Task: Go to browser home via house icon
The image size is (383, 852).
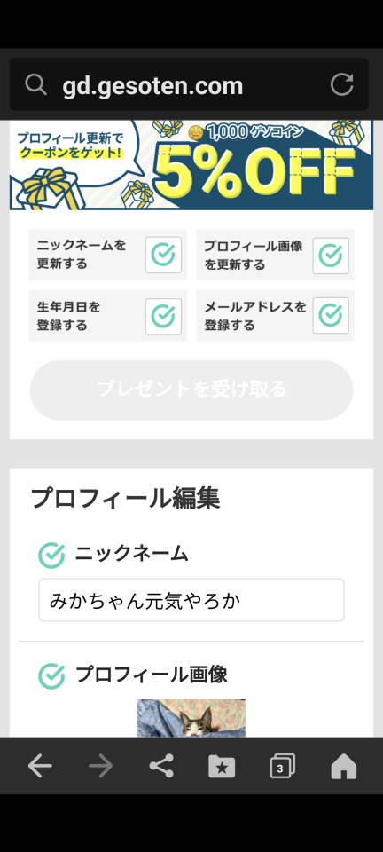Action: point(344,766)
